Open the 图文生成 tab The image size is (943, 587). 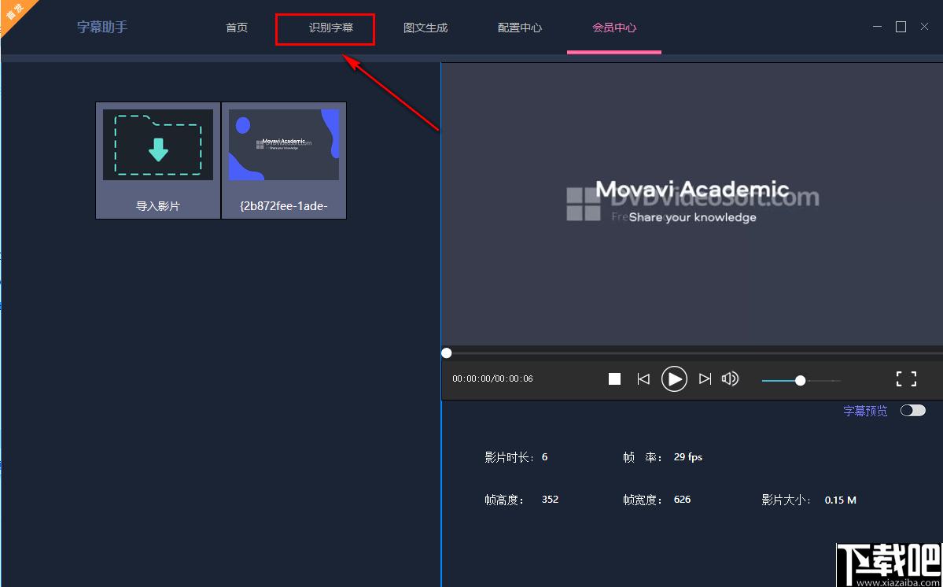pos(425,28)
